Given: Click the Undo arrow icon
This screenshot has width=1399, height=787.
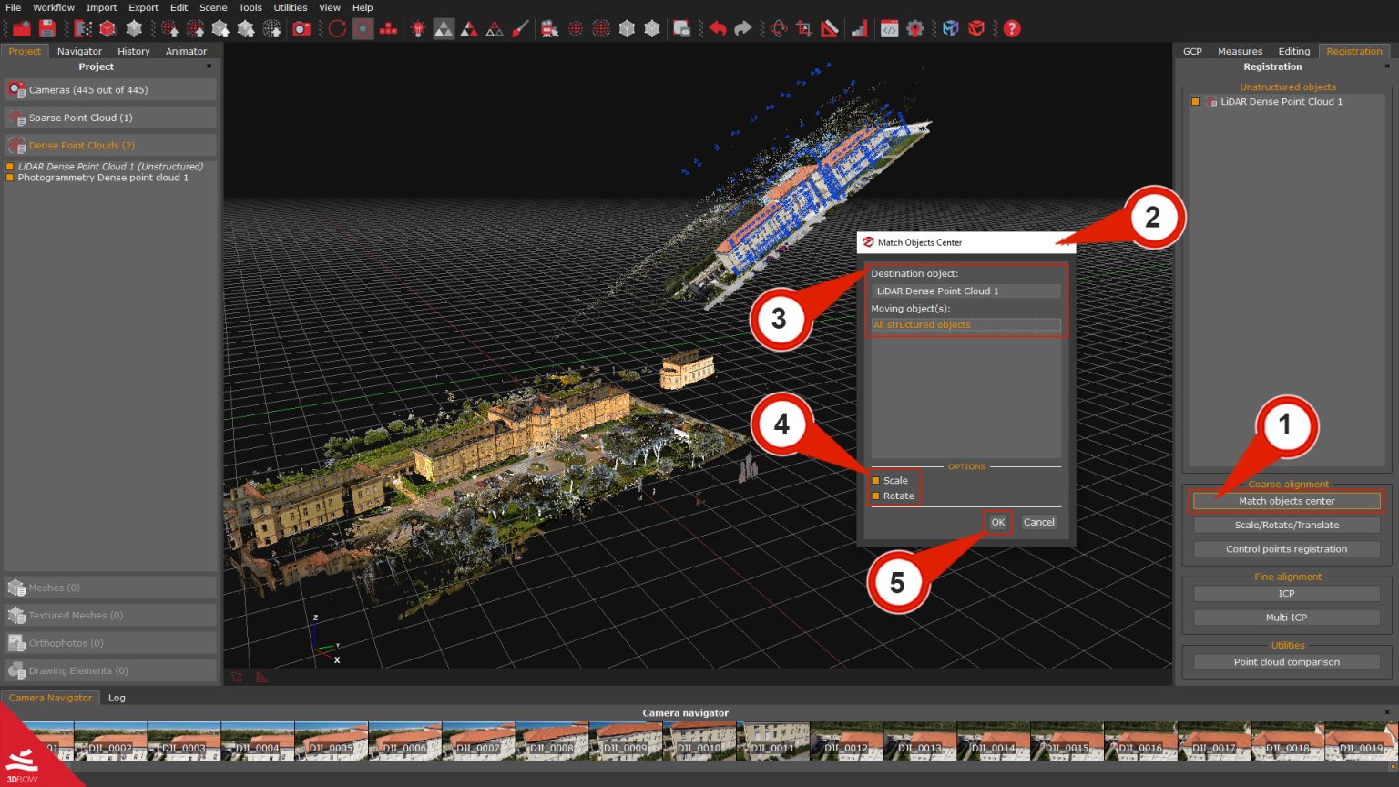Looking at the screenshot, I should 717,28.
